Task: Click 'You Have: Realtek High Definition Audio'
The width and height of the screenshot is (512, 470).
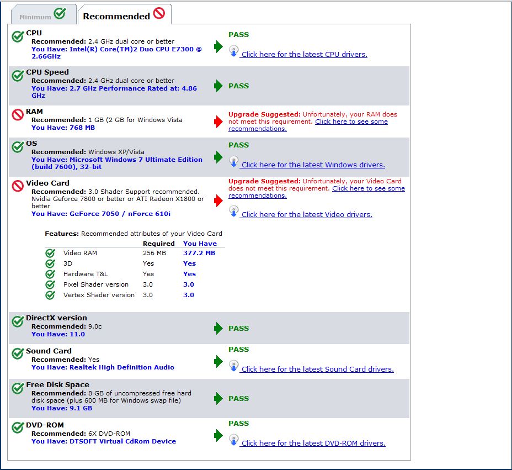Action: tap(103, 367)
